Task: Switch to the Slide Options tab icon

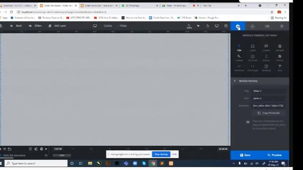Action: pyautogui.click(x=267, y=26)
